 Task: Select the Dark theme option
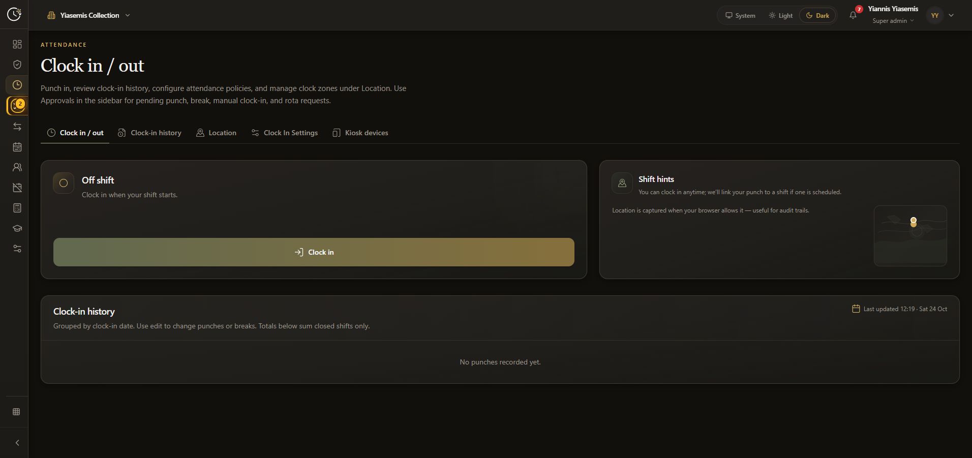point(817,16)
